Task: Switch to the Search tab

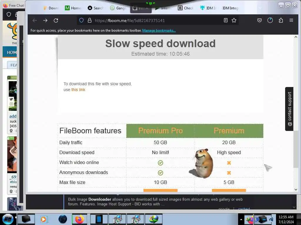Action: coord(96,8)
